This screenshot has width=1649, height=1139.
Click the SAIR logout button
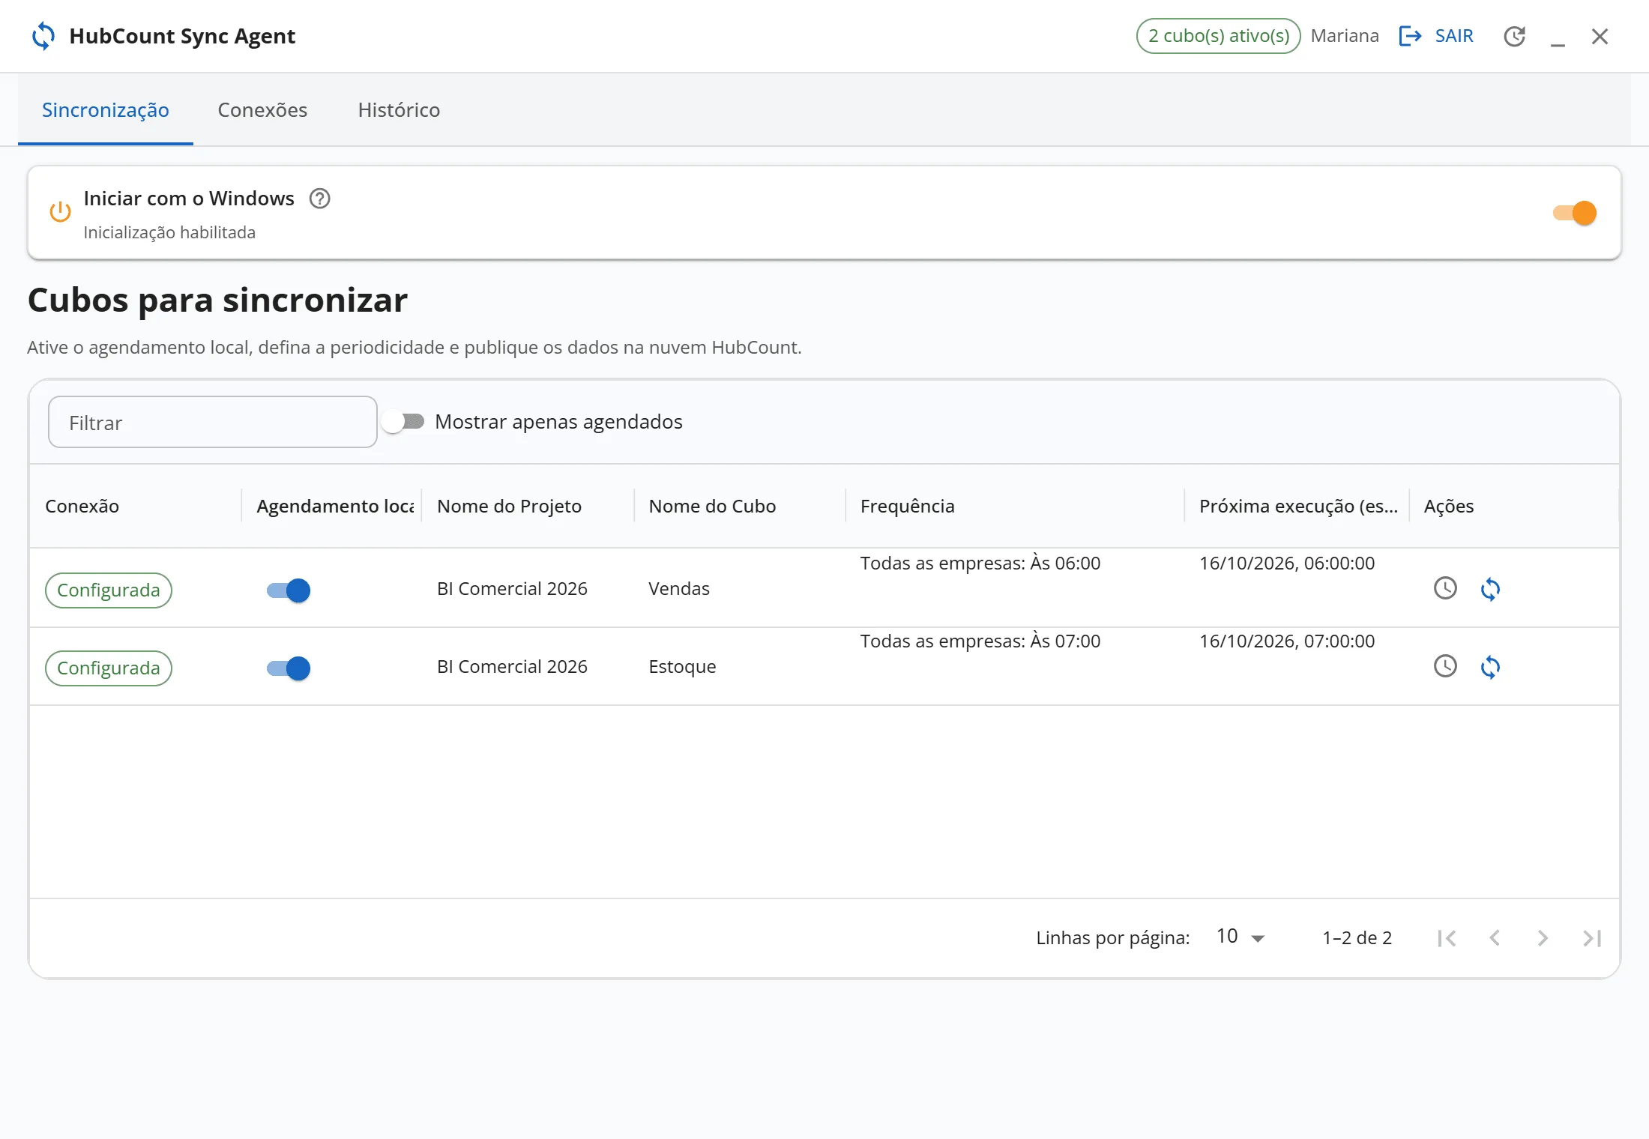[1436, 36]
